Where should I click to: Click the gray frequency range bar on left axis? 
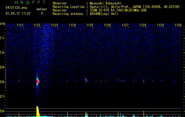(x=6, y=78)
